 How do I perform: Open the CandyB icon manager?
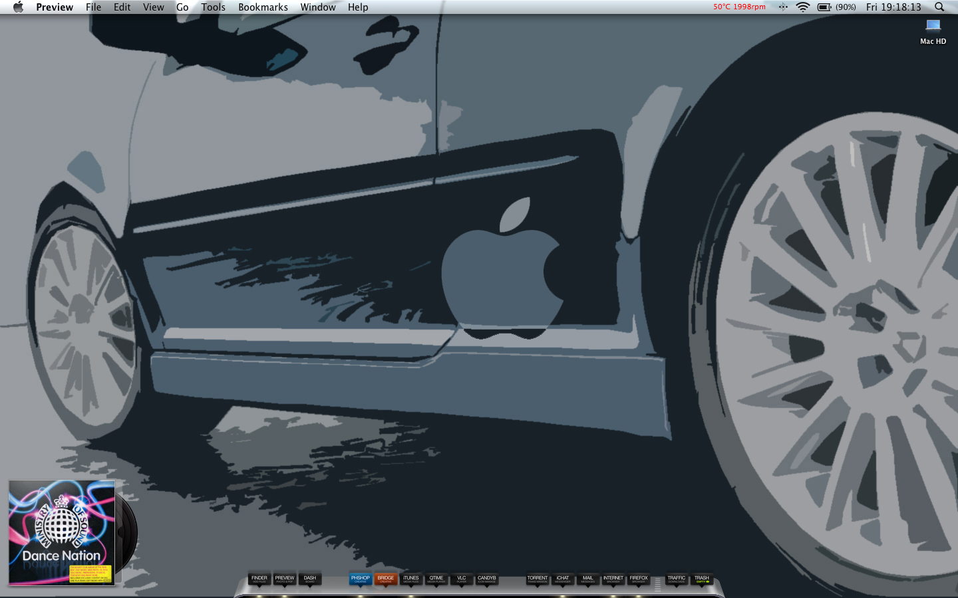[487, 579]
